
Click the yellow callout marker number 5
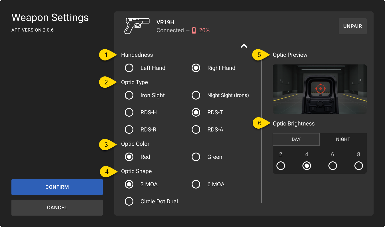click(259, 55)
